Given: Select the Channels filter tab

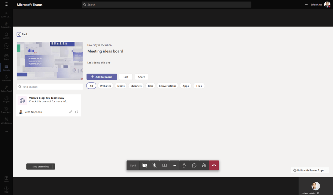Looking at the screenshot, I should click(x=136, y=86).
